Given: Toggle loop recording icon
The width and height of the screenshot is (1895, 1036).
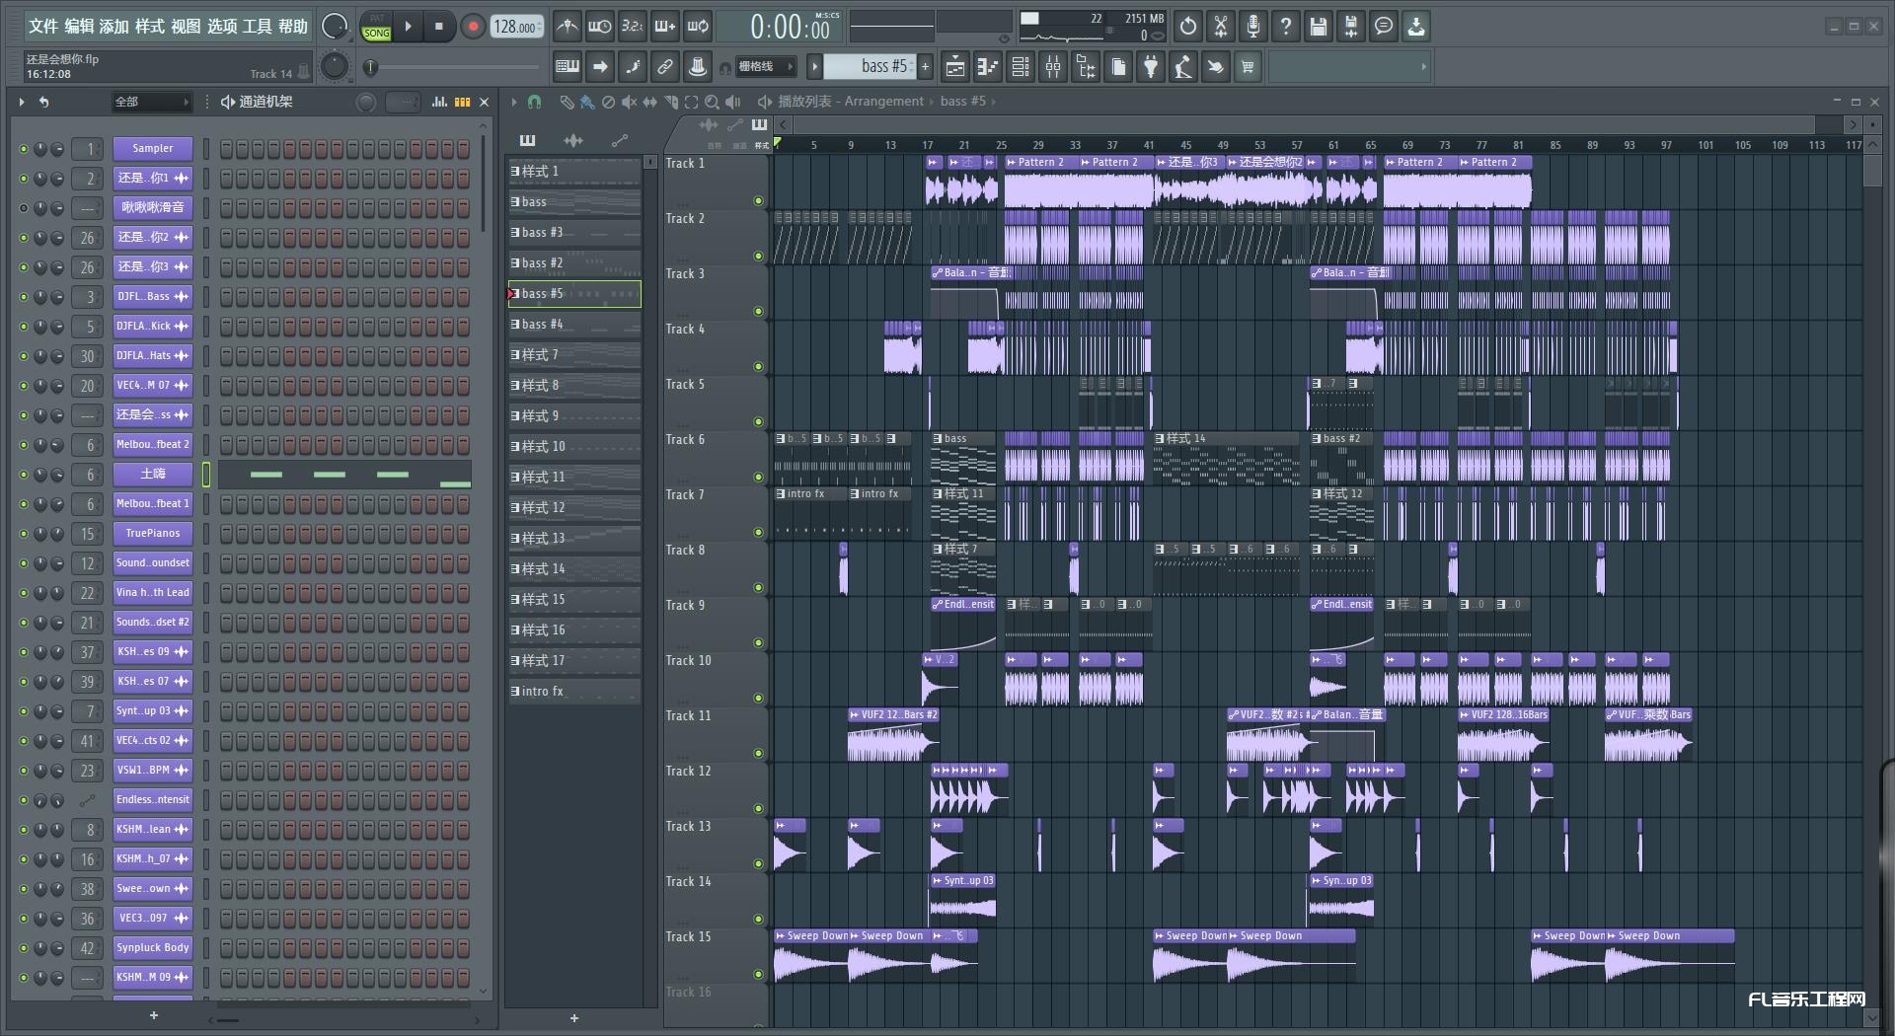Looking at the screenshot, I should [x=698, y=27].
